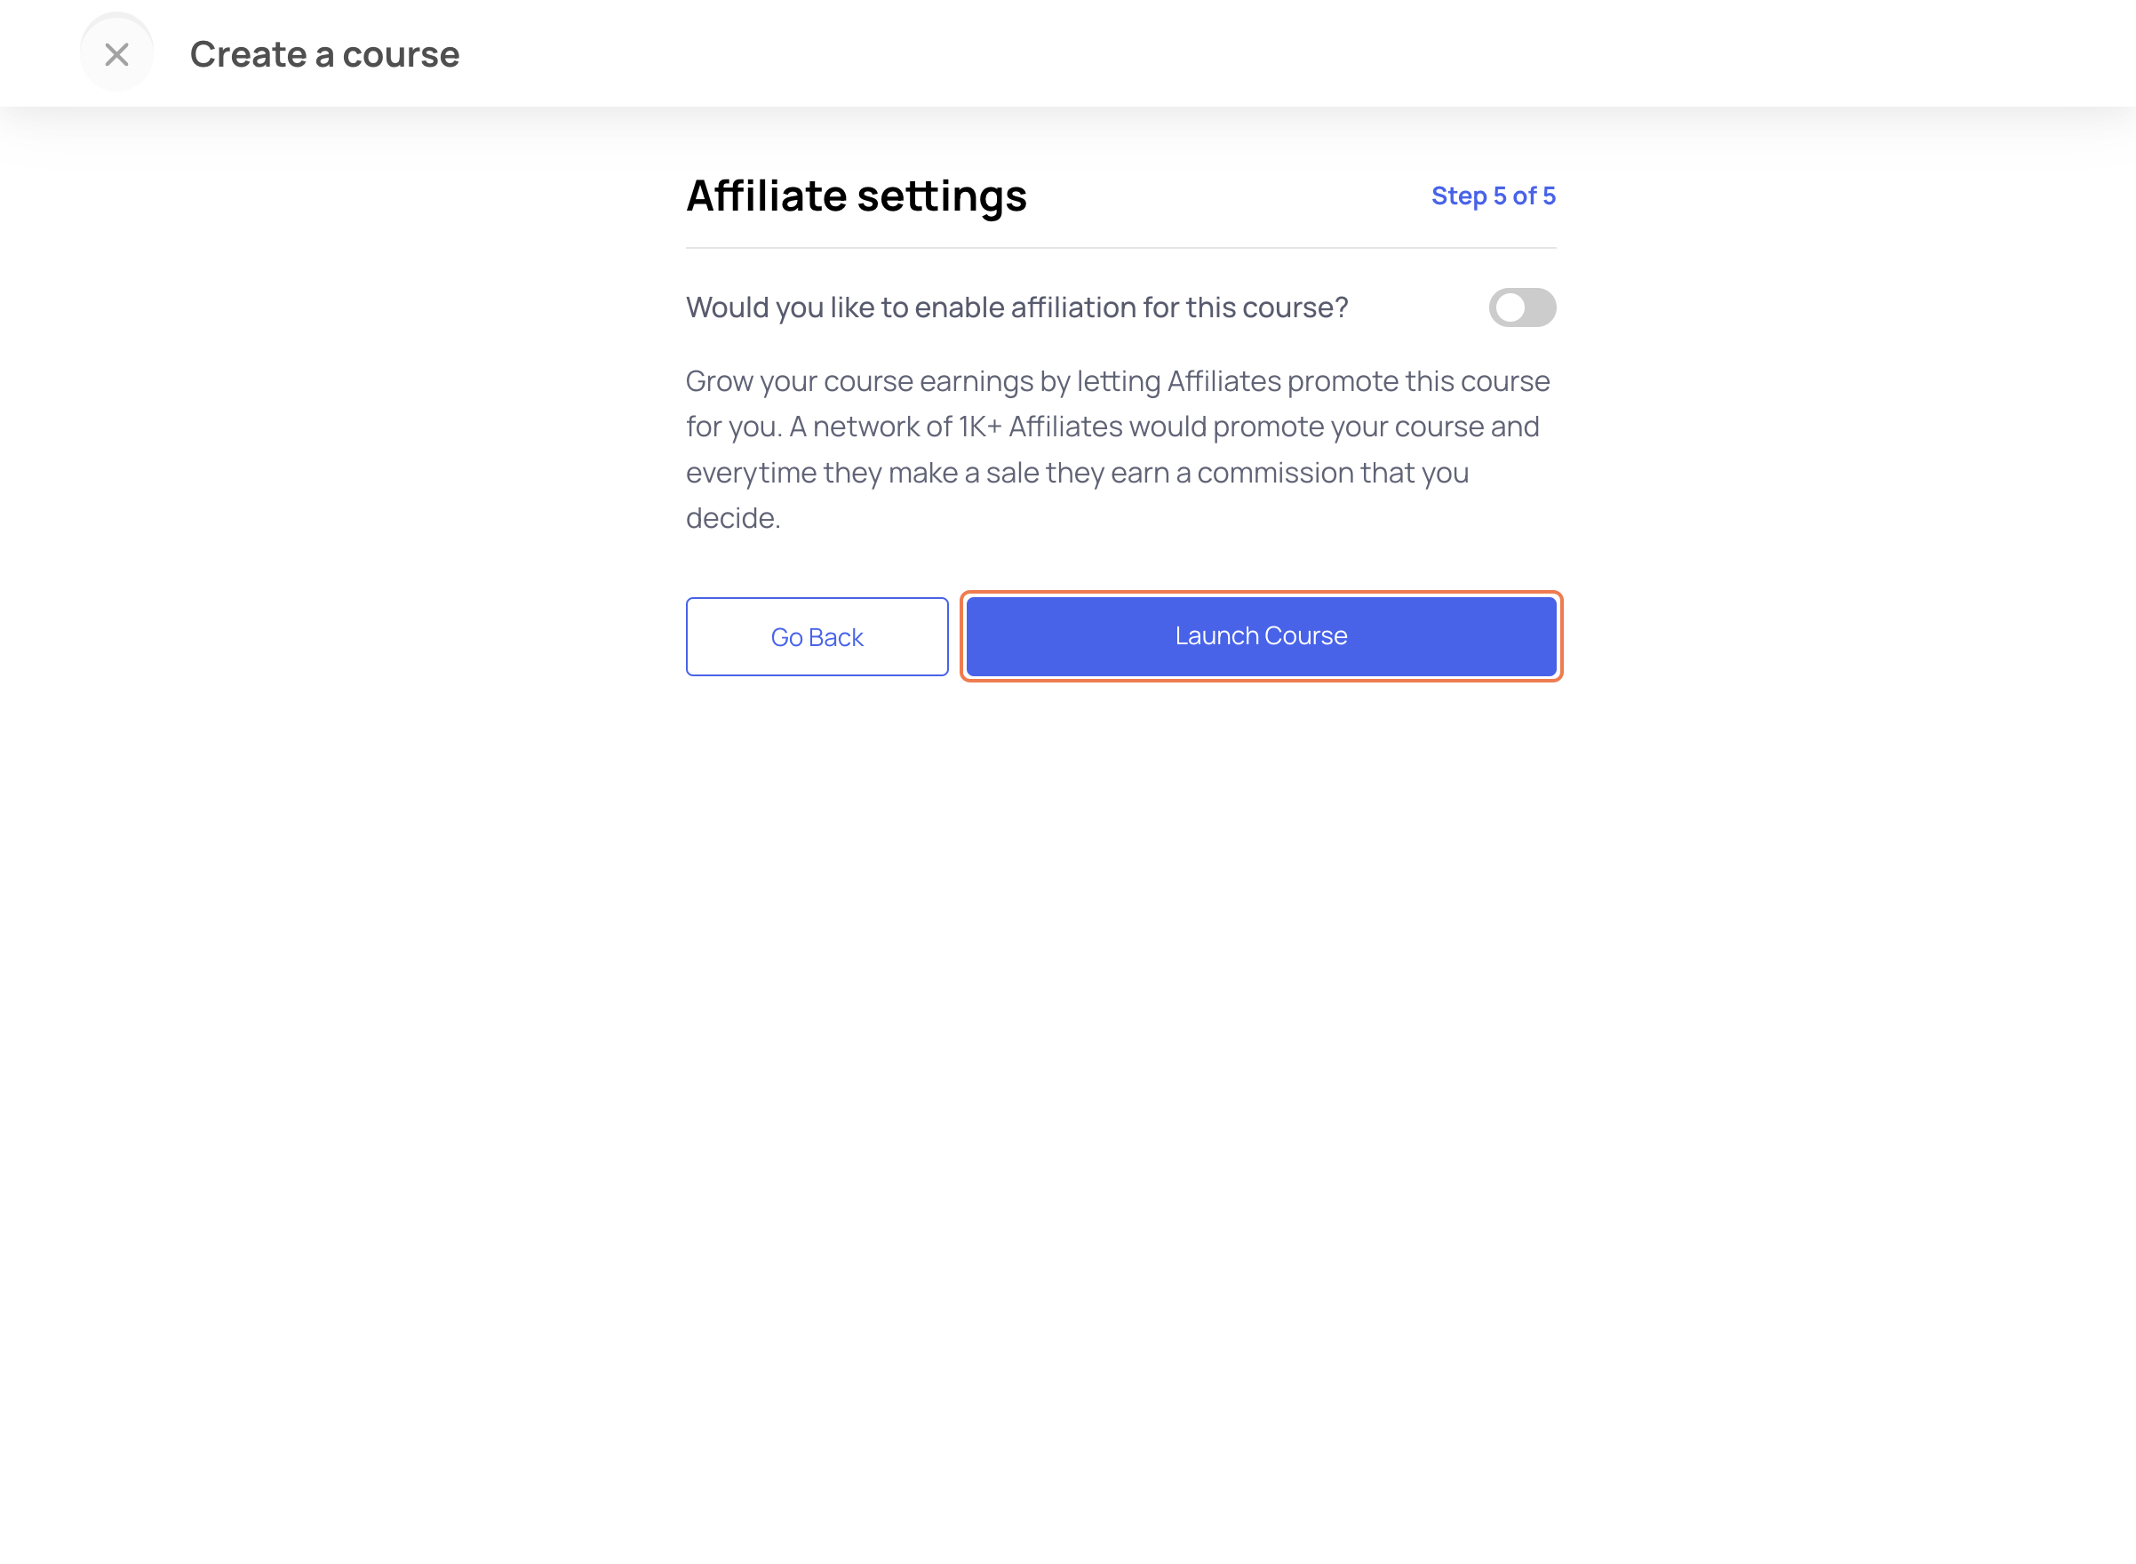
Task: Click the Step 5 of 5 indicator
Action: pos(1493,196)
